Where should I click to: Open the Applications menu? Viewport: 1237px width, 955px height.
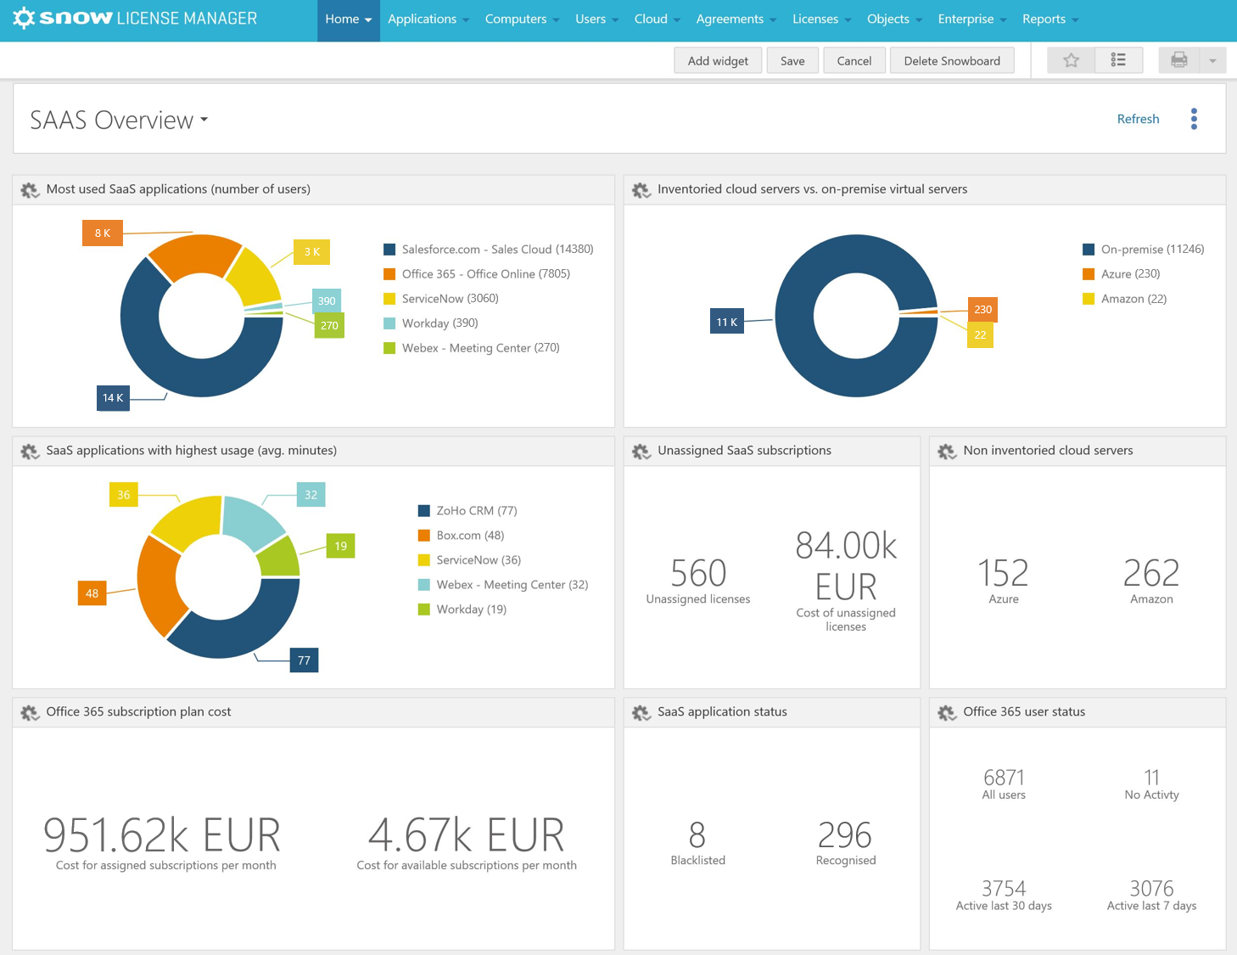coord(428,20)
